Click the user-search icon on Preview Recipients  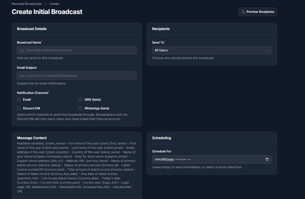pos(243,12)
